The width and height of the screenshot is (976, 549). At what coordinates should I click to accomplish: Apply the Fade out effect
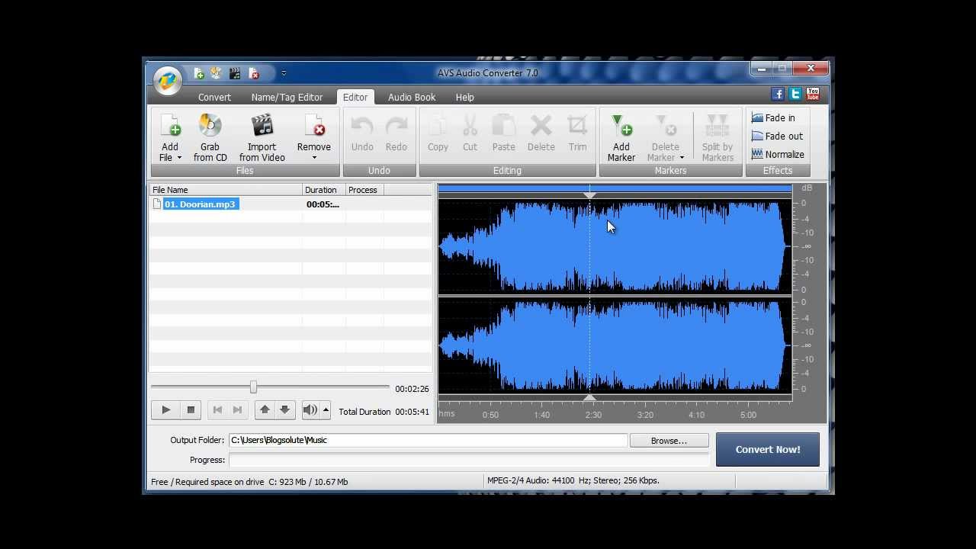click(x=777, y=136)
